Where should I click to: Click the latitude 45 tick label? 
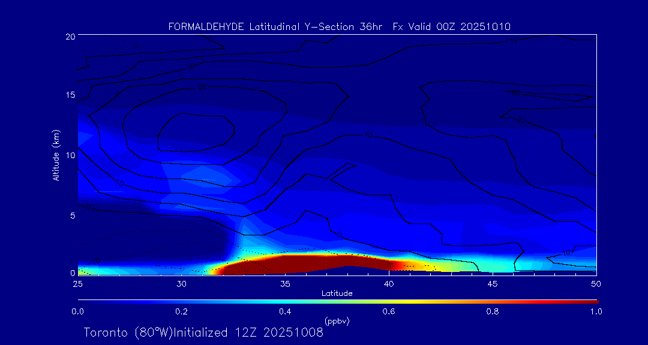coord(493,283)
